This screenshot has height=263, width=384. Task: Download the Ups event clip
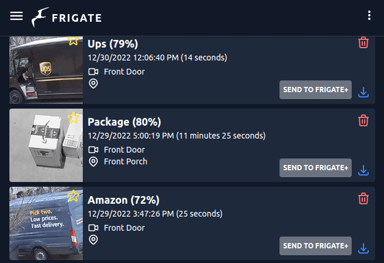coord(363,92)
